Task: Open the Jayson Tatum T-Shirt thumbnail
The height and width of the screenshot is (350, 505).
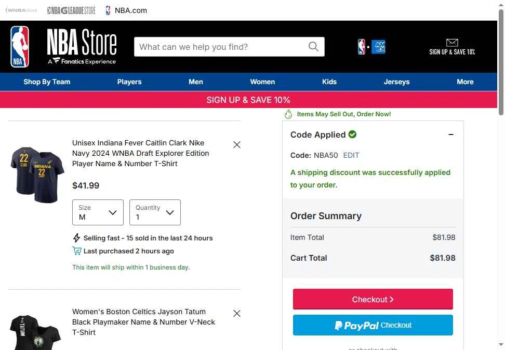Action: point(35,332)
